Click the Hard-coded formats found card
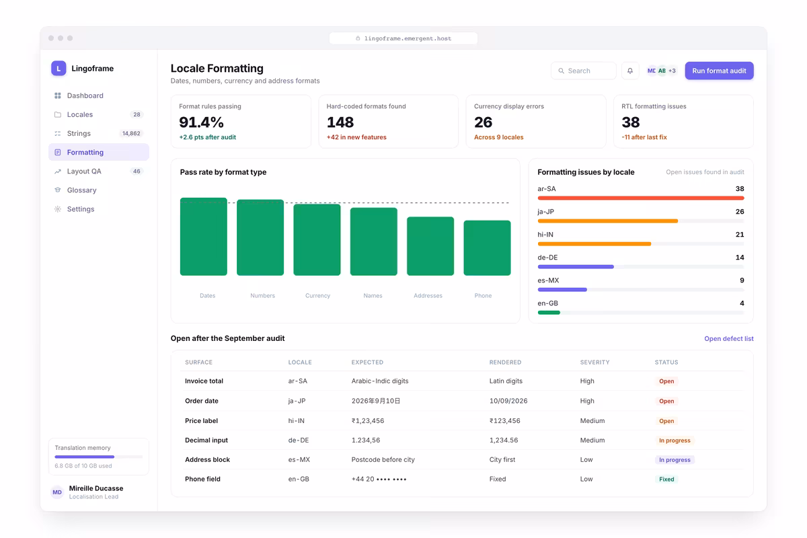This screenshot has height=538, width=807. point(388,121)
